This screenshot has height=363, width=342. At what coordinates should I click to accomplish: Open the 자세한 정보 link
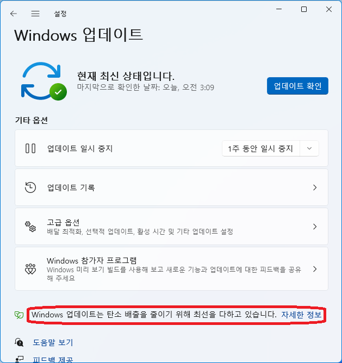coord(301,315)
